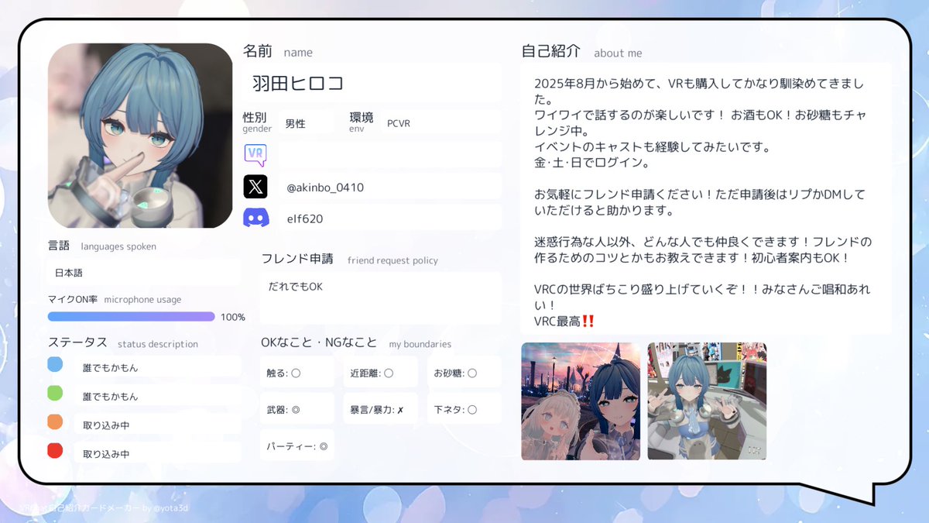Click the 100% microphone value
The image size is (929, 523).
tap(233, 317)
